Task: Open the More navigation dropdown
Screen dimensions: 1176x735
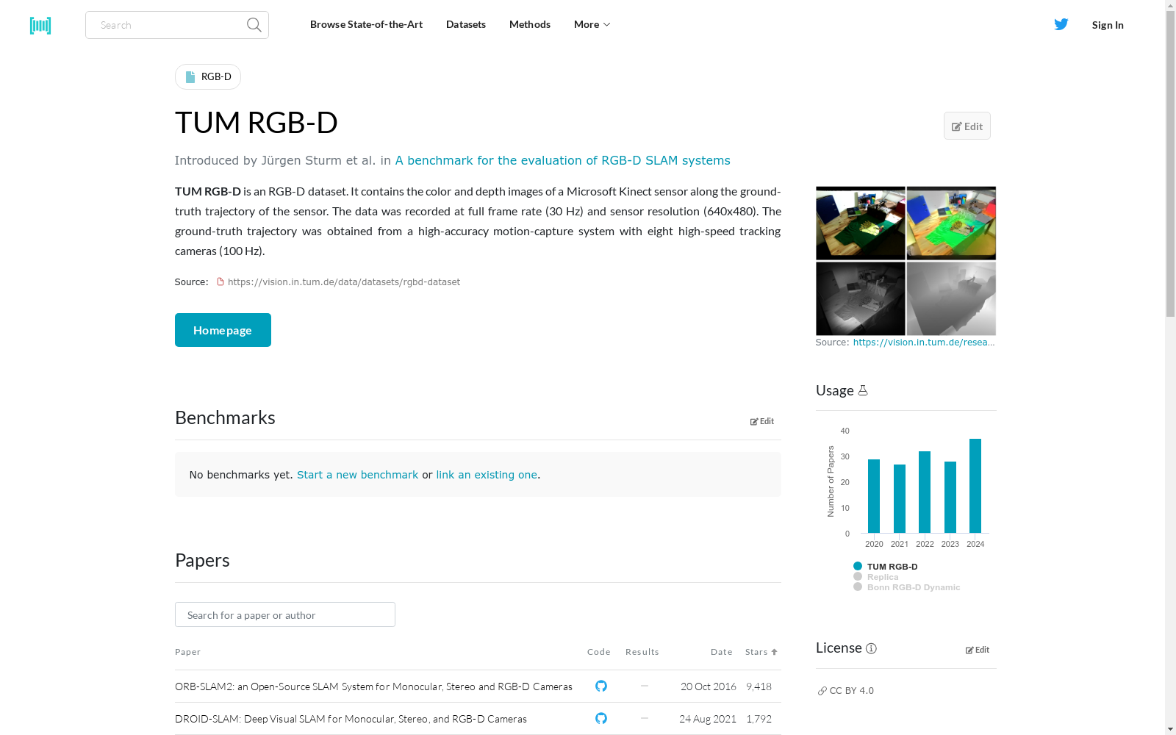Action: coord(591,24)
